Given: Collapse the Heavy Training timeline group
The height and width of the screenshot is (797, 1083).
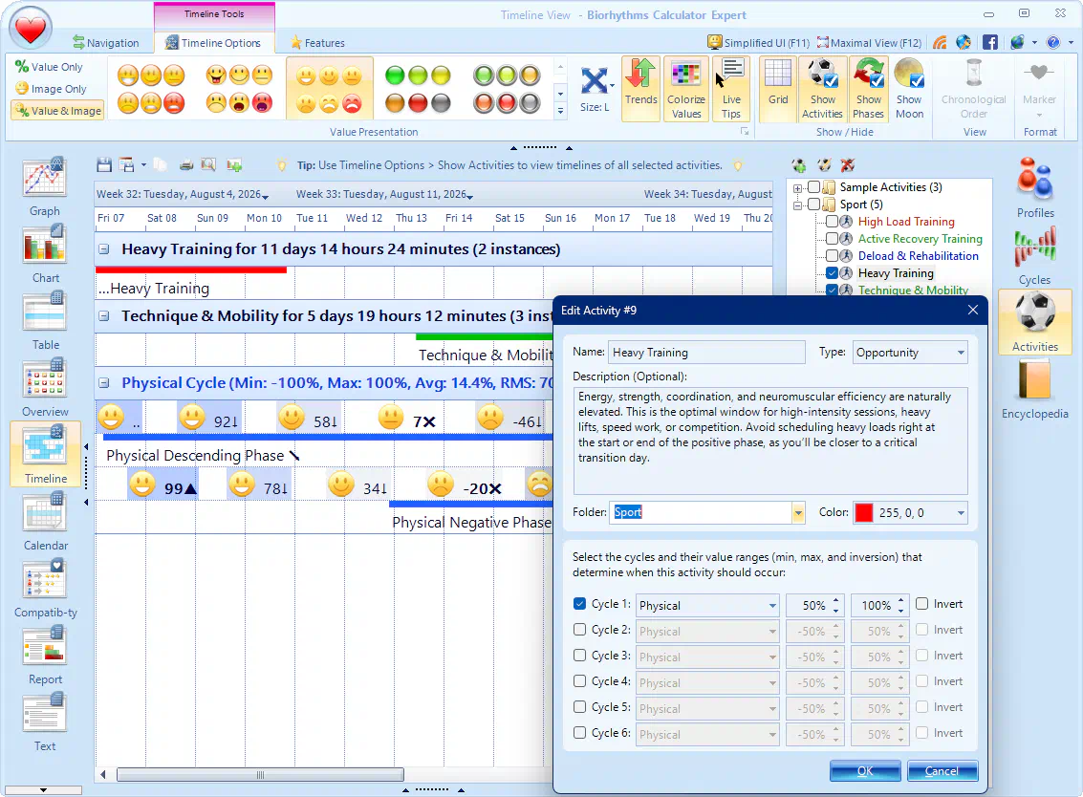Looking at the screenshot, I should pos(103,249).
